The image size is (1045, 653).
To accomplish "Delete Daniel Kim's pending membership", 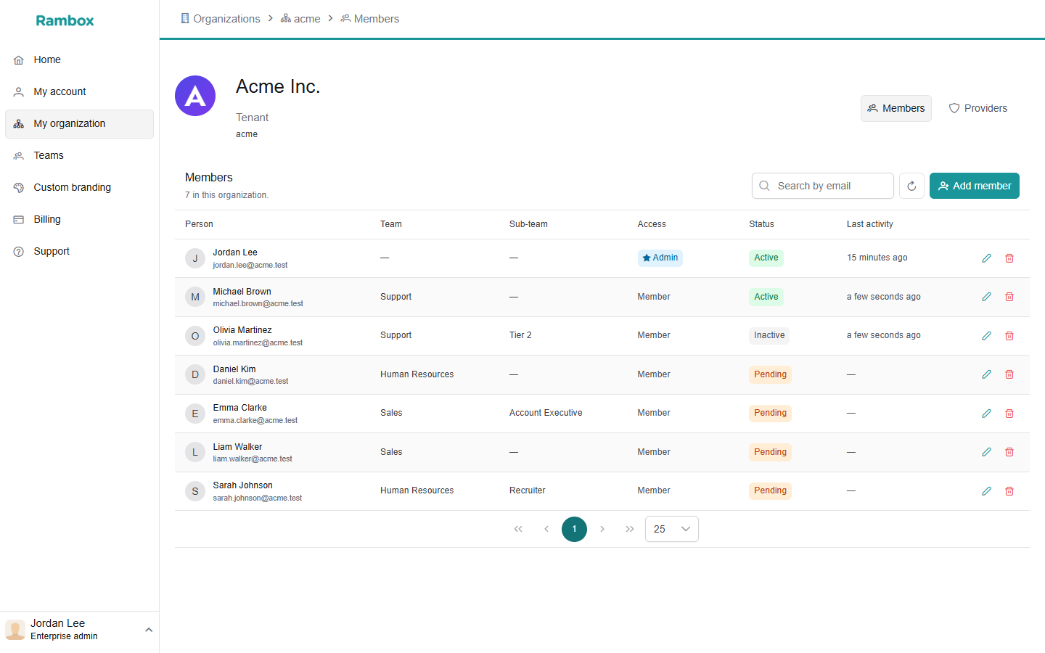I will tap(1009, 374).
